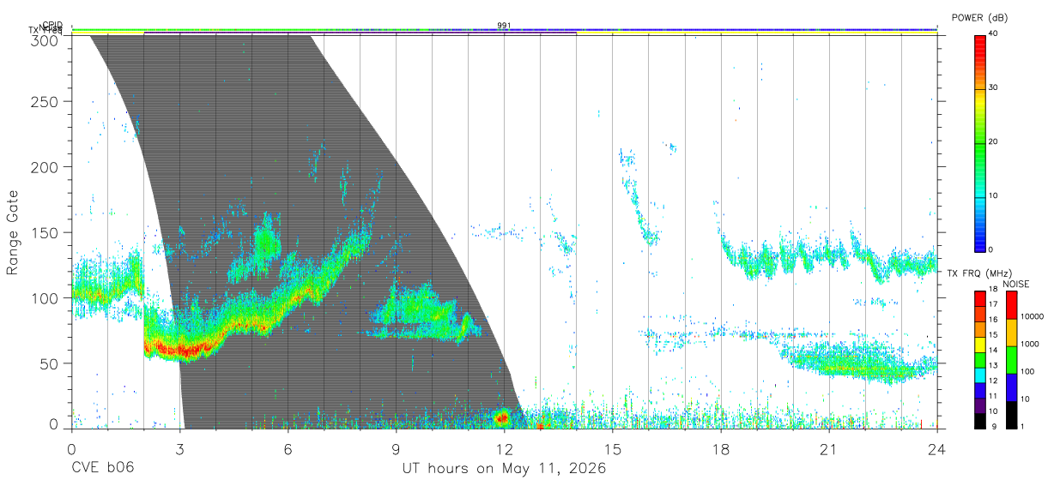The width and height of the screenshot is (1054, 486).
Task: Click the 6 UT hour tick label
Action: click(x=288, y=449)
